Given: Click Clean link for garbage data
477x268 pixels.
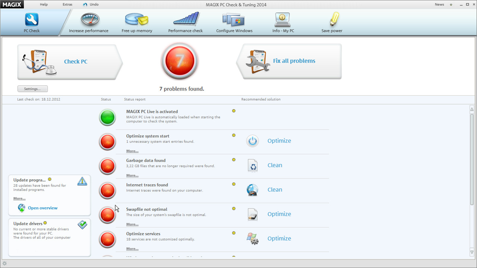Looking at the screenshot, I should coord(275,165).
